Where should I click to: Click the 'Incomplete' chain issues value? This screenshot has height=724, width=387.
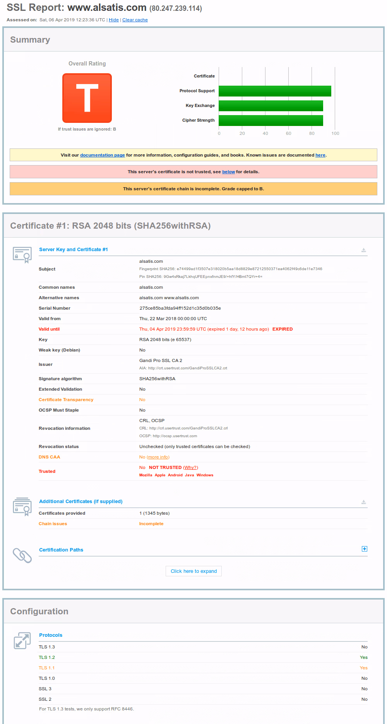(151, 524)
